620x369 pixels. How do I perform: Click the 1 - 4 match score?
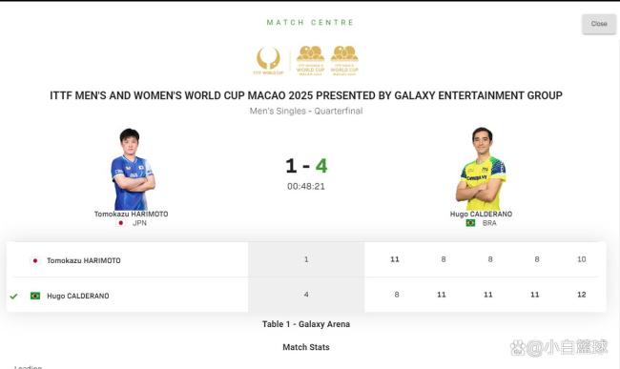point(306,166)
